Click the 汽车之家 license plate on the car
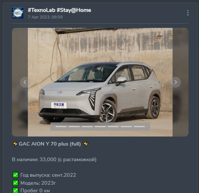 point(59,105)
